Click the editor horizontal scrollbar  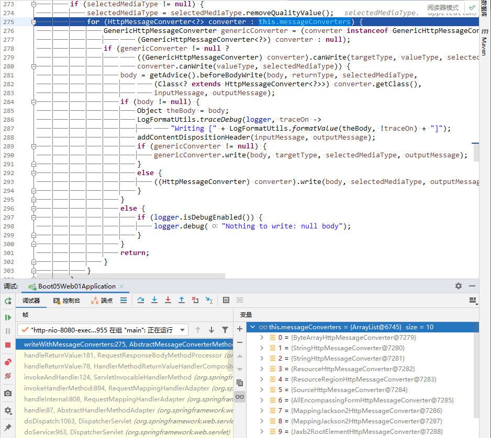[x=131, y=276]
